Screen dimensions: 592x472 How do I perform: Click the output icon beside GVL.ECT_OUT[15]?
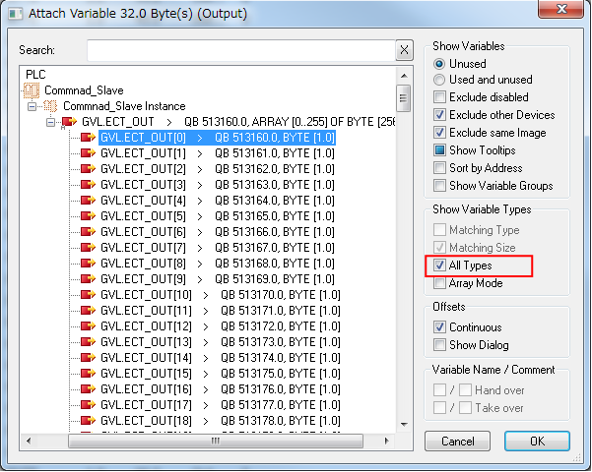click(x=89, y=374)
